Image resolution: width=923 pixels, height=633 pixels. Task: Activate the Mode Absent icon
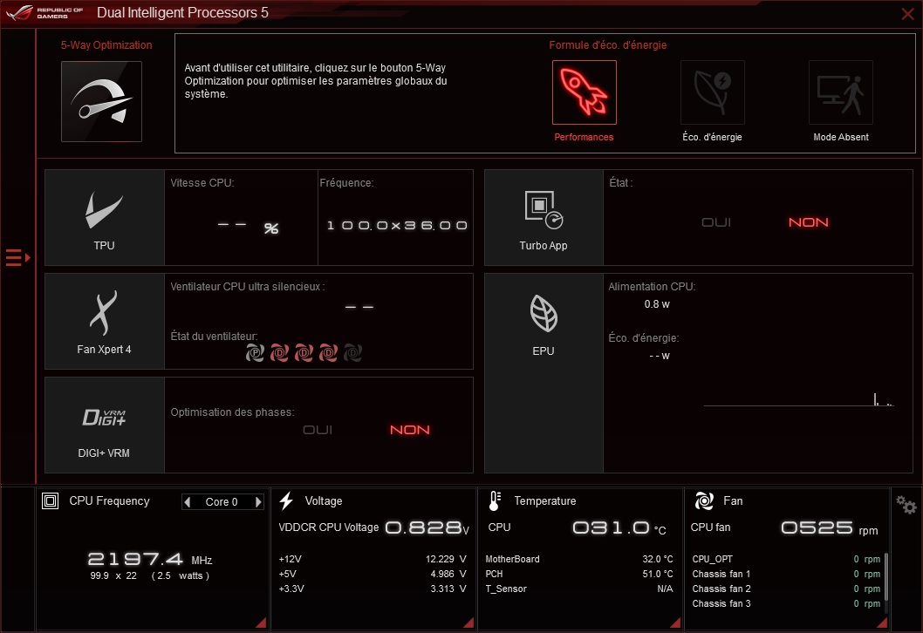click(840, 92)
